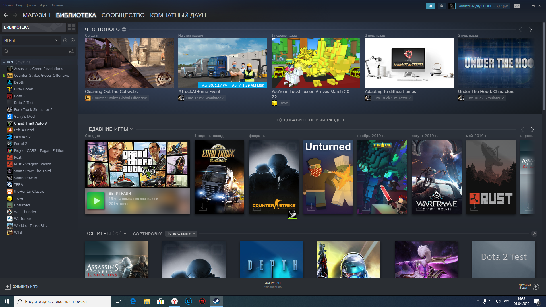Viewport: 546px width, 307px height.
Task: Open the Вид menu
Action: (19, 5)
